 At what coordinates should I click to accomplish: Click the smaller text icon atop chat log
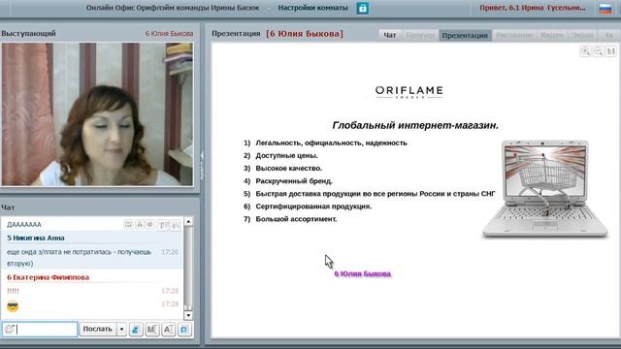pyautogui.click(x=176, y=225)
